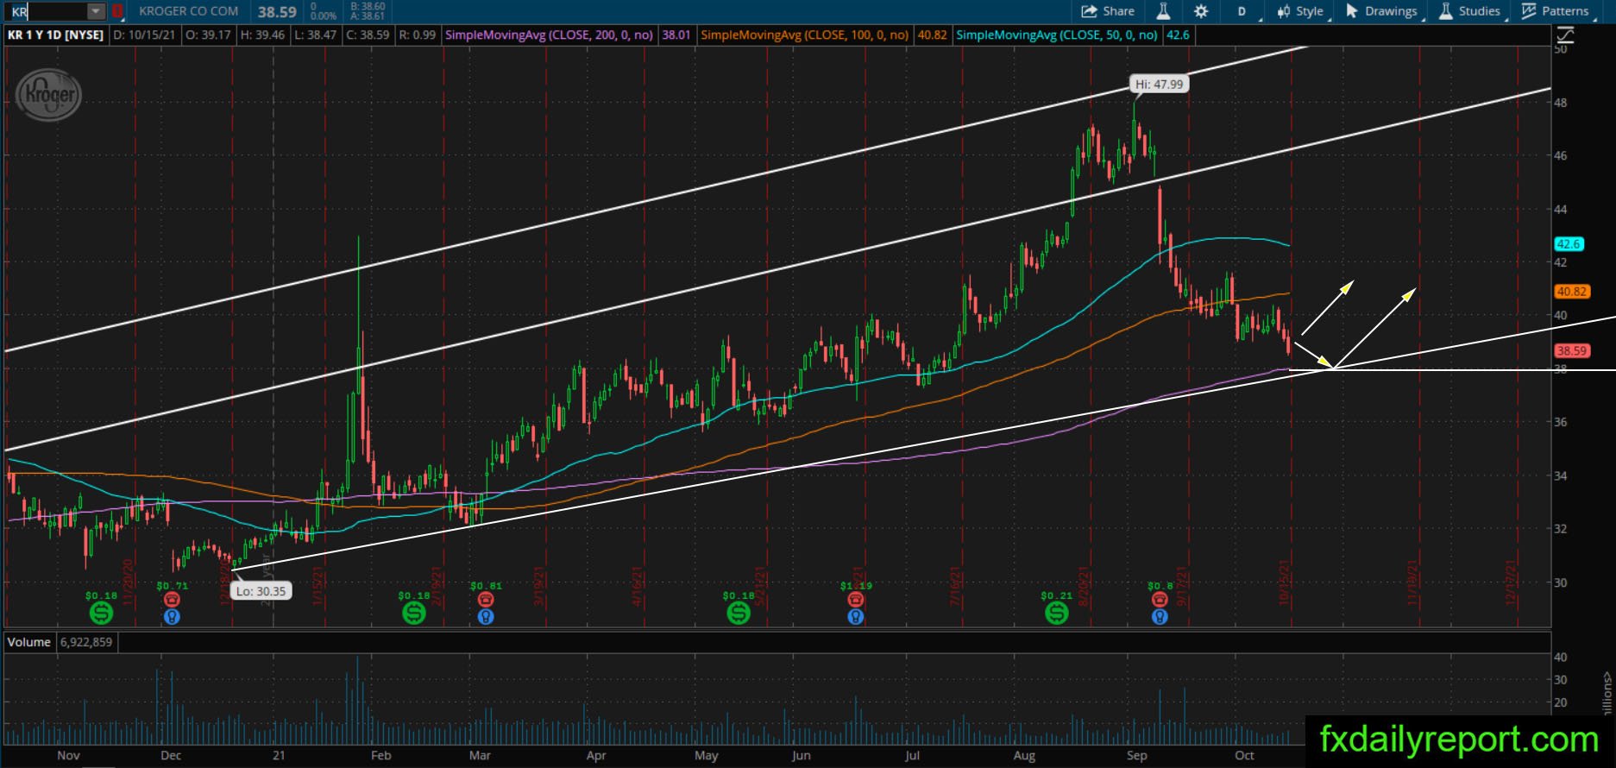Viewport: 1616px width, 768px height.
Task: Click the KR symbol input field
Action: (x=47, y=11)
